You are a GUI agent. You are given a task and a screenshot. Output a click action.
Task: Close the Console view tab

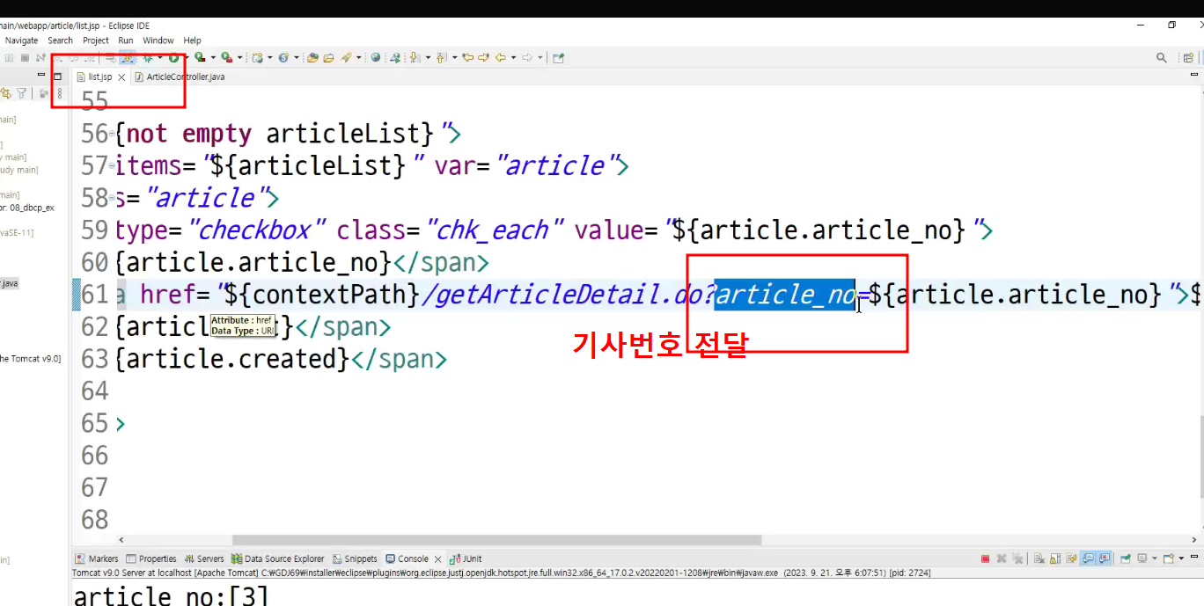pyautogui.click(x=437, y=559)
